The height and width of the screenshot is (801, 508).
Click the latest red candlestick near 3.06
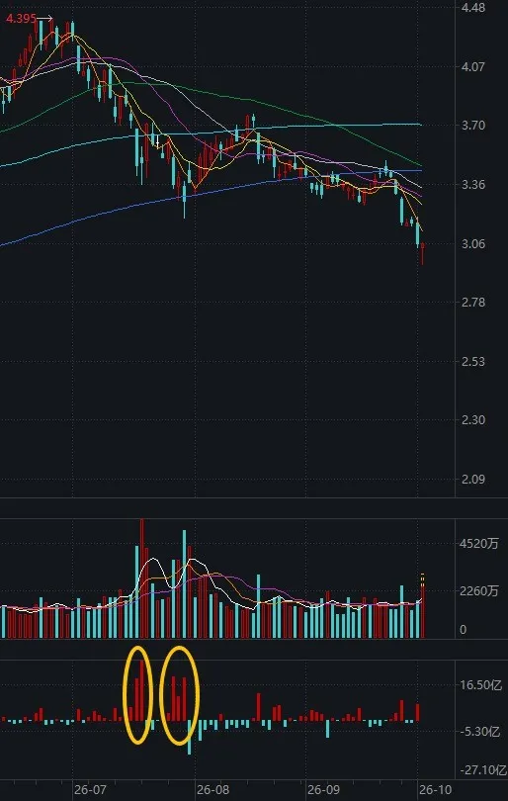coord(422,253)
